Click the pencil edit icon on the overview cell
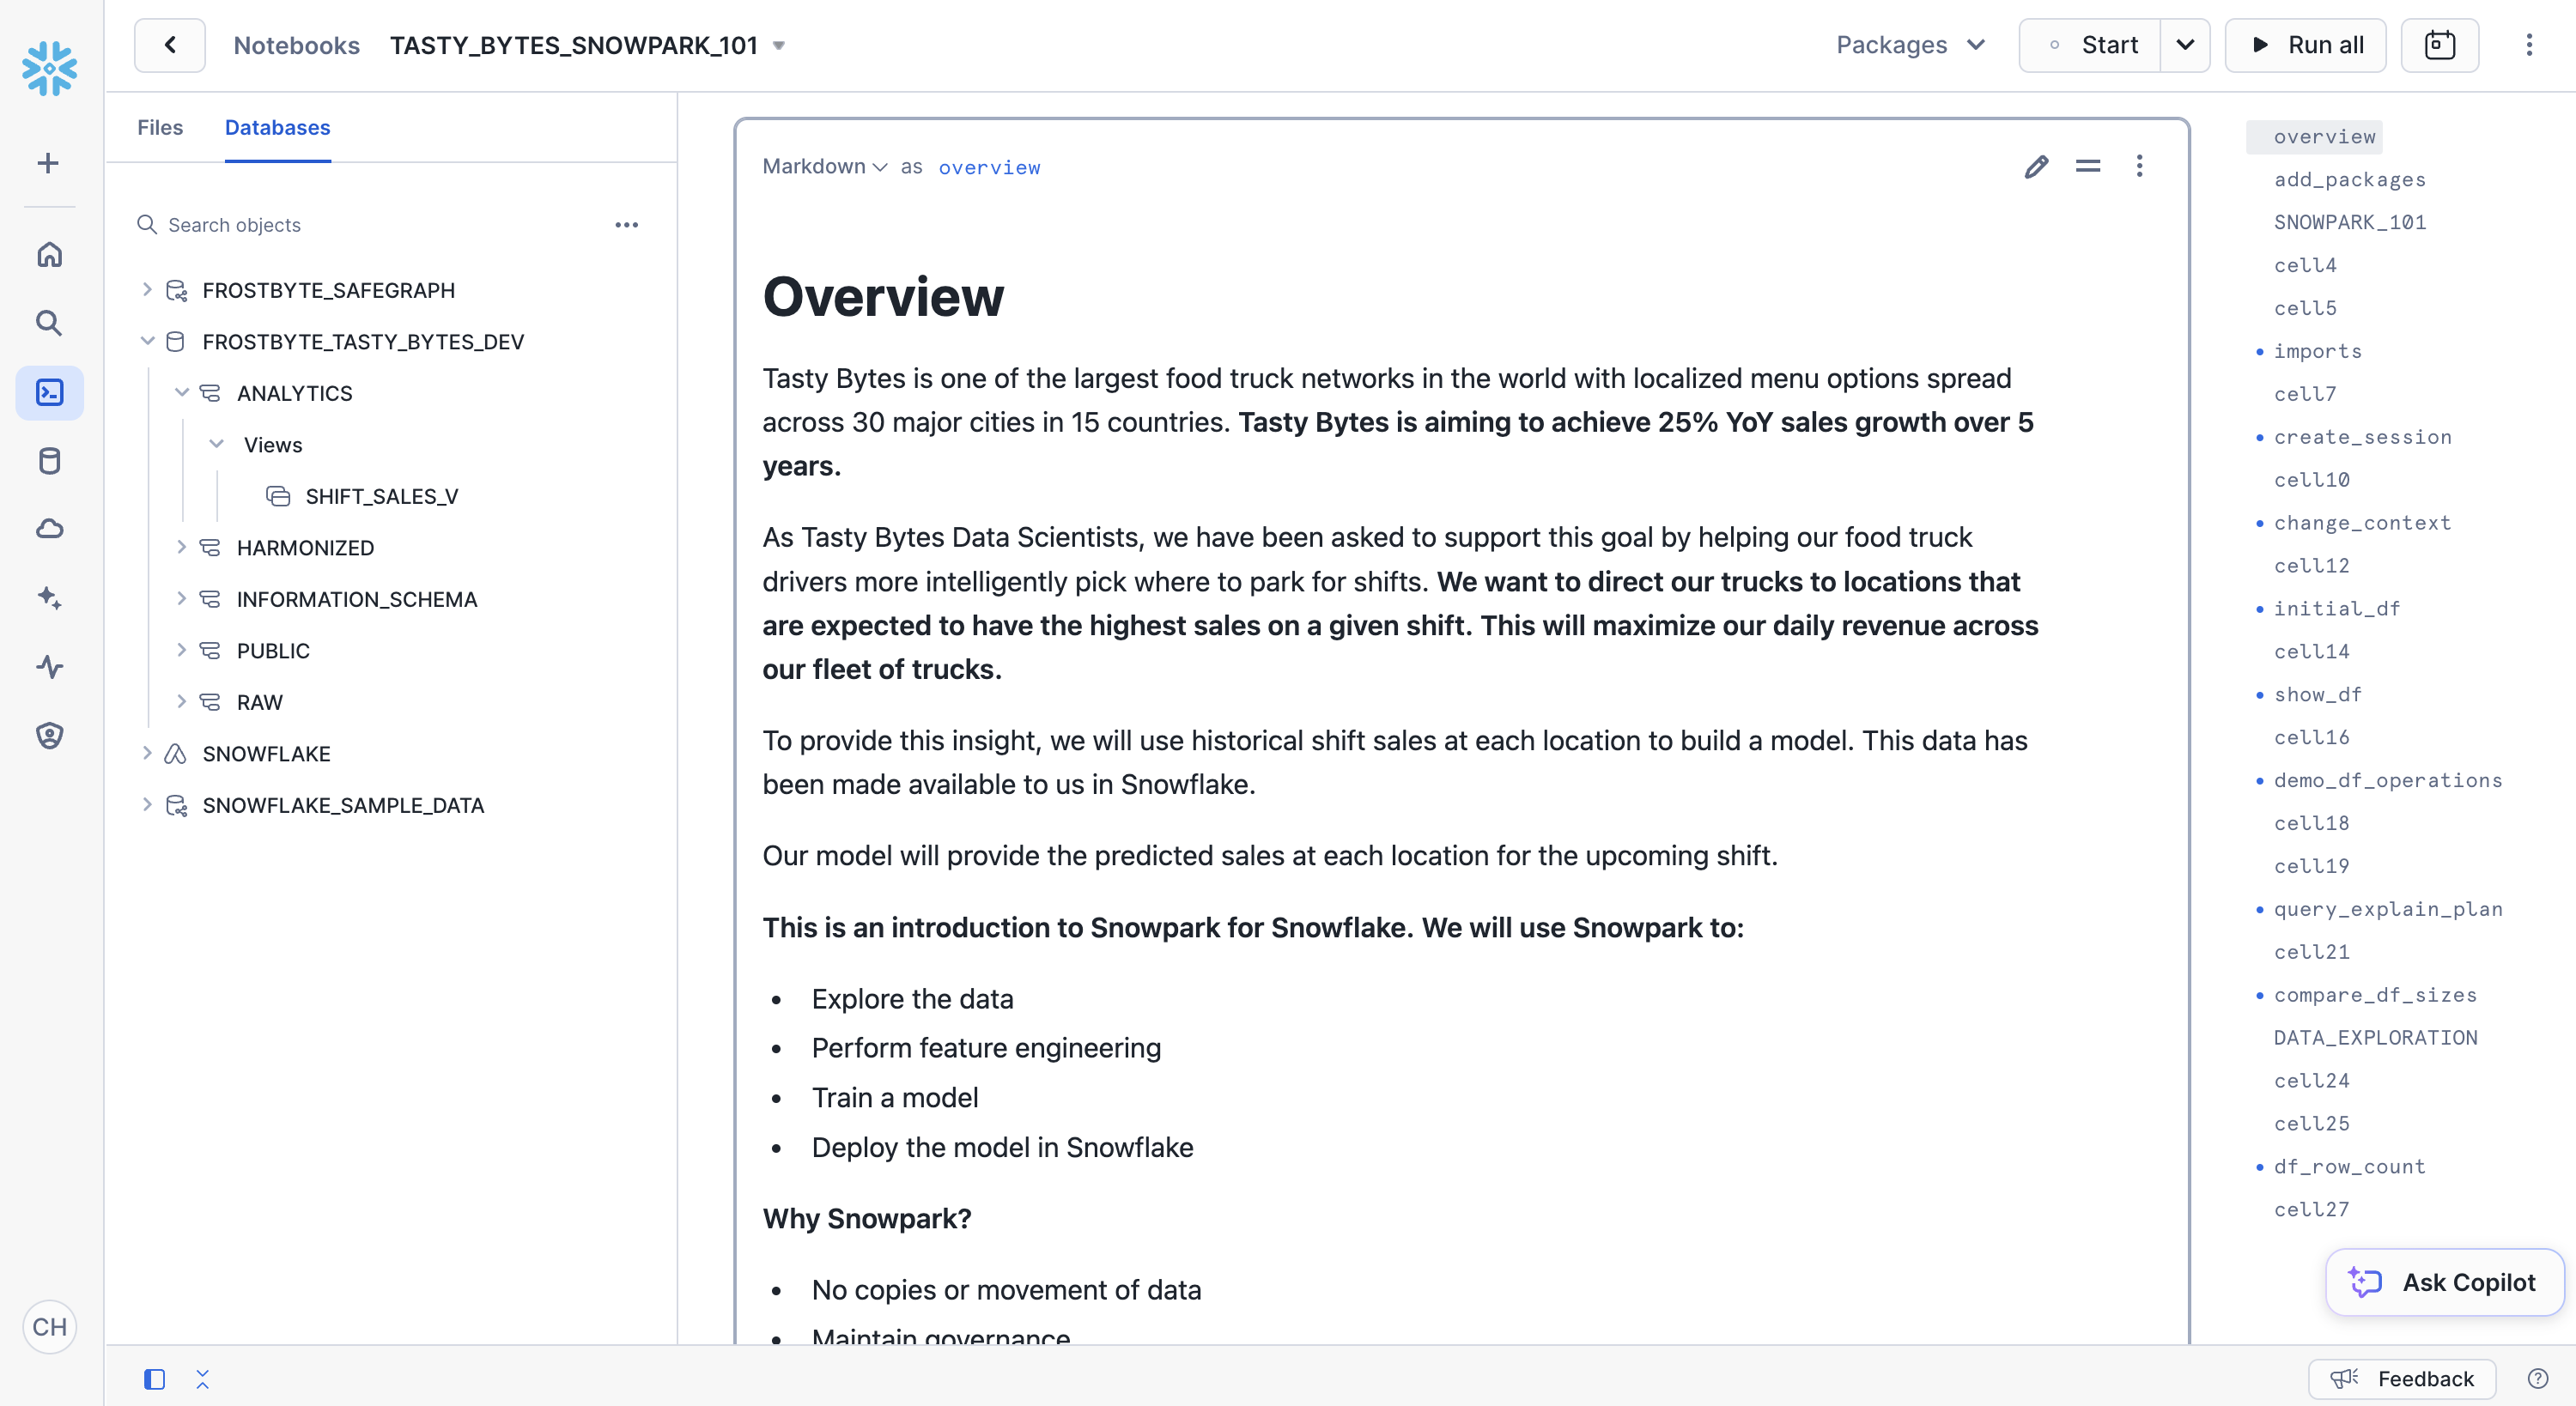The width and height of the screenshot is (2576, 1406). click(2036, 166)
